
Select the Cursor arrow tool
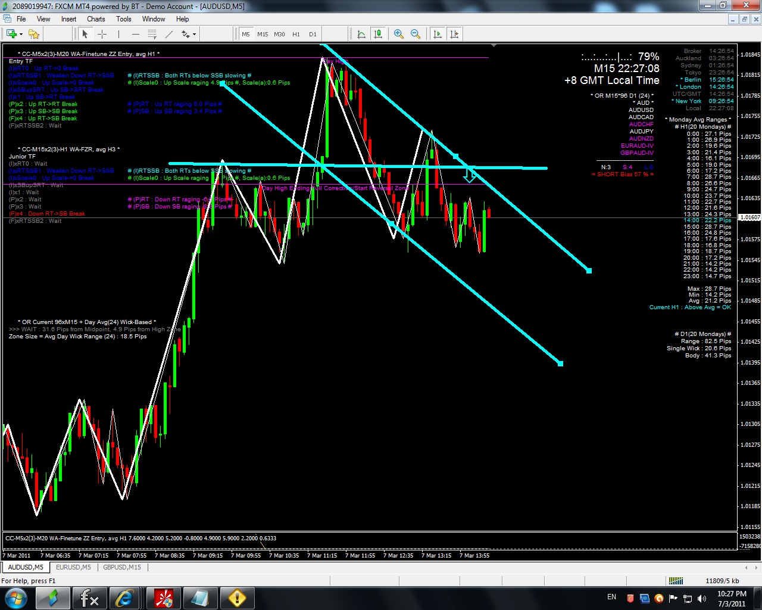point(85,34)
